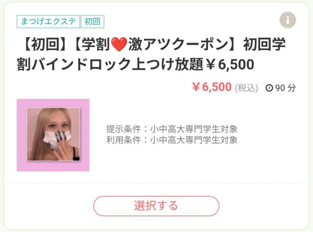
Task: Click the red ¥6,500 price
Action: coord(212,87)
